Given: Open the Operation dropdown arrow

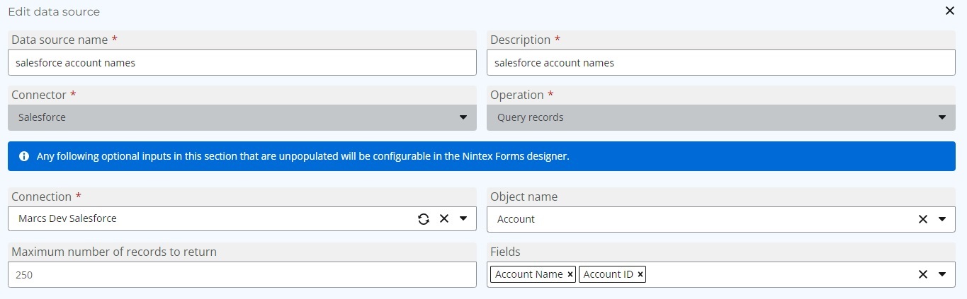Looking at the screenshot, I should coord(942,117).
